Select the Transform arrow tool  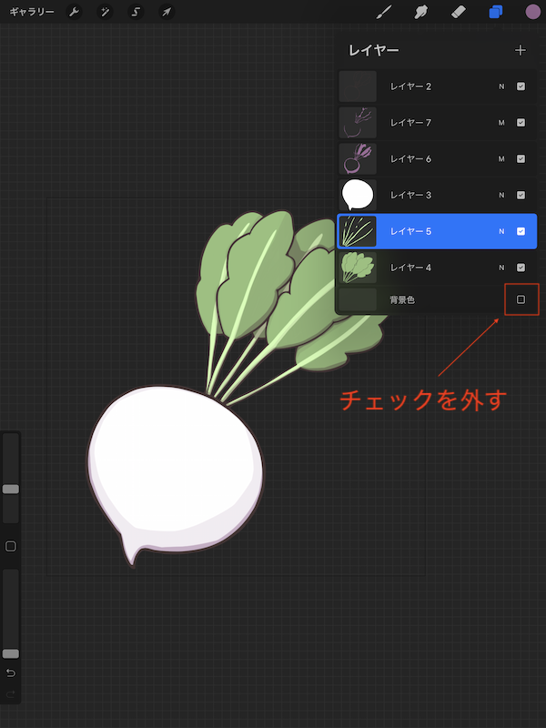(166, 13)
